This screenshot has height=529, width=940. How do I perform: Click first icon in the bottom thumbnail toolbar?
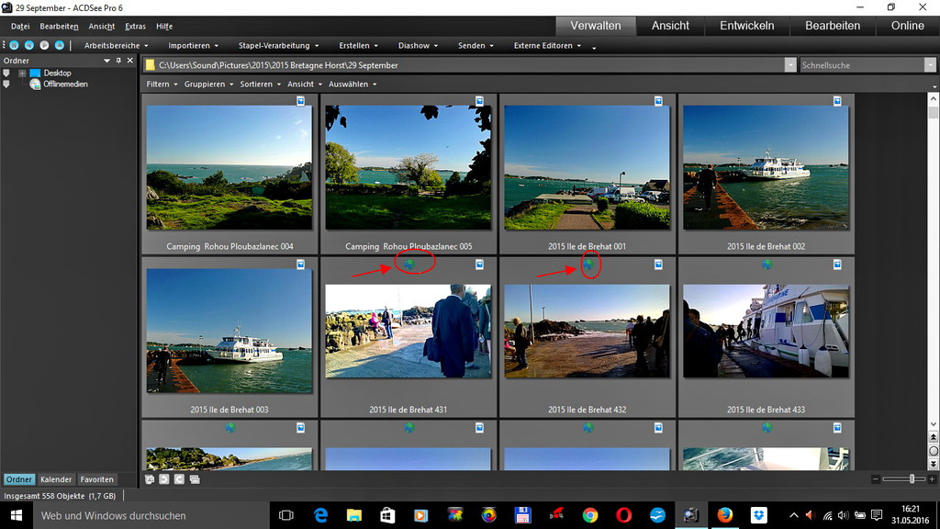point(150,479)
